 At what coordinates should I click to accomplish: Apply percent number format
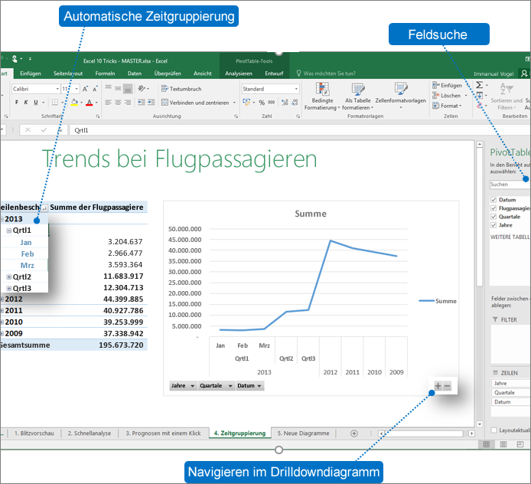coord(262,103)
